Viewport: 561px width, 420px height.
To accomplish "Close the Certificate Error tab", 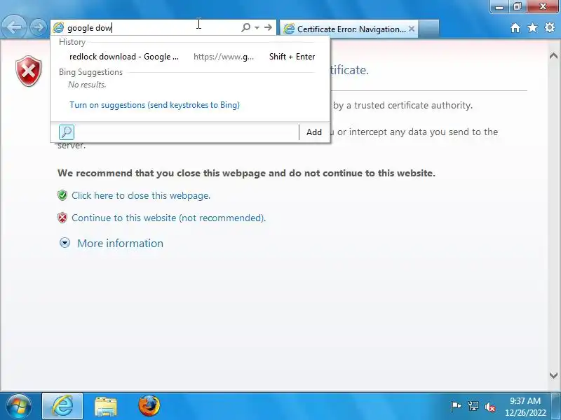I will (412, 29).
